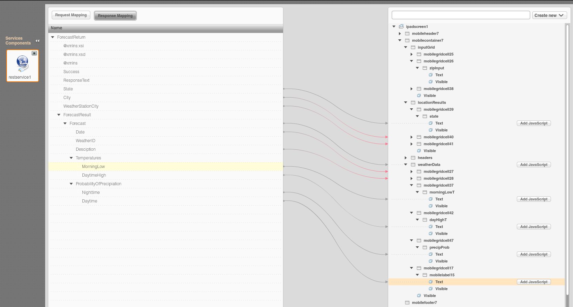Expand the headers tree node
The height and width of the screenshot is (307, 573).
(406, 158)
